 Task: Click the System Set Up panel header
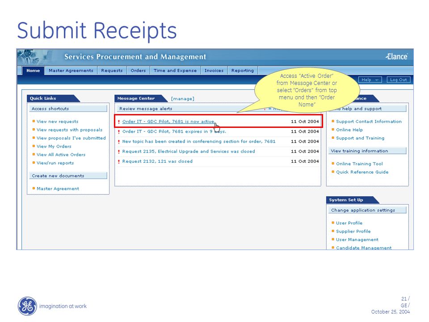[x=353, y=200]
